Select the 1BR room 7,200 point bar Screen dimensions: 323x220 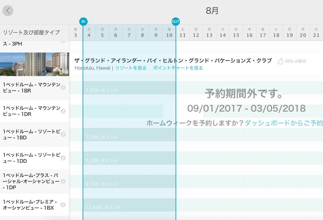(129, 88)
